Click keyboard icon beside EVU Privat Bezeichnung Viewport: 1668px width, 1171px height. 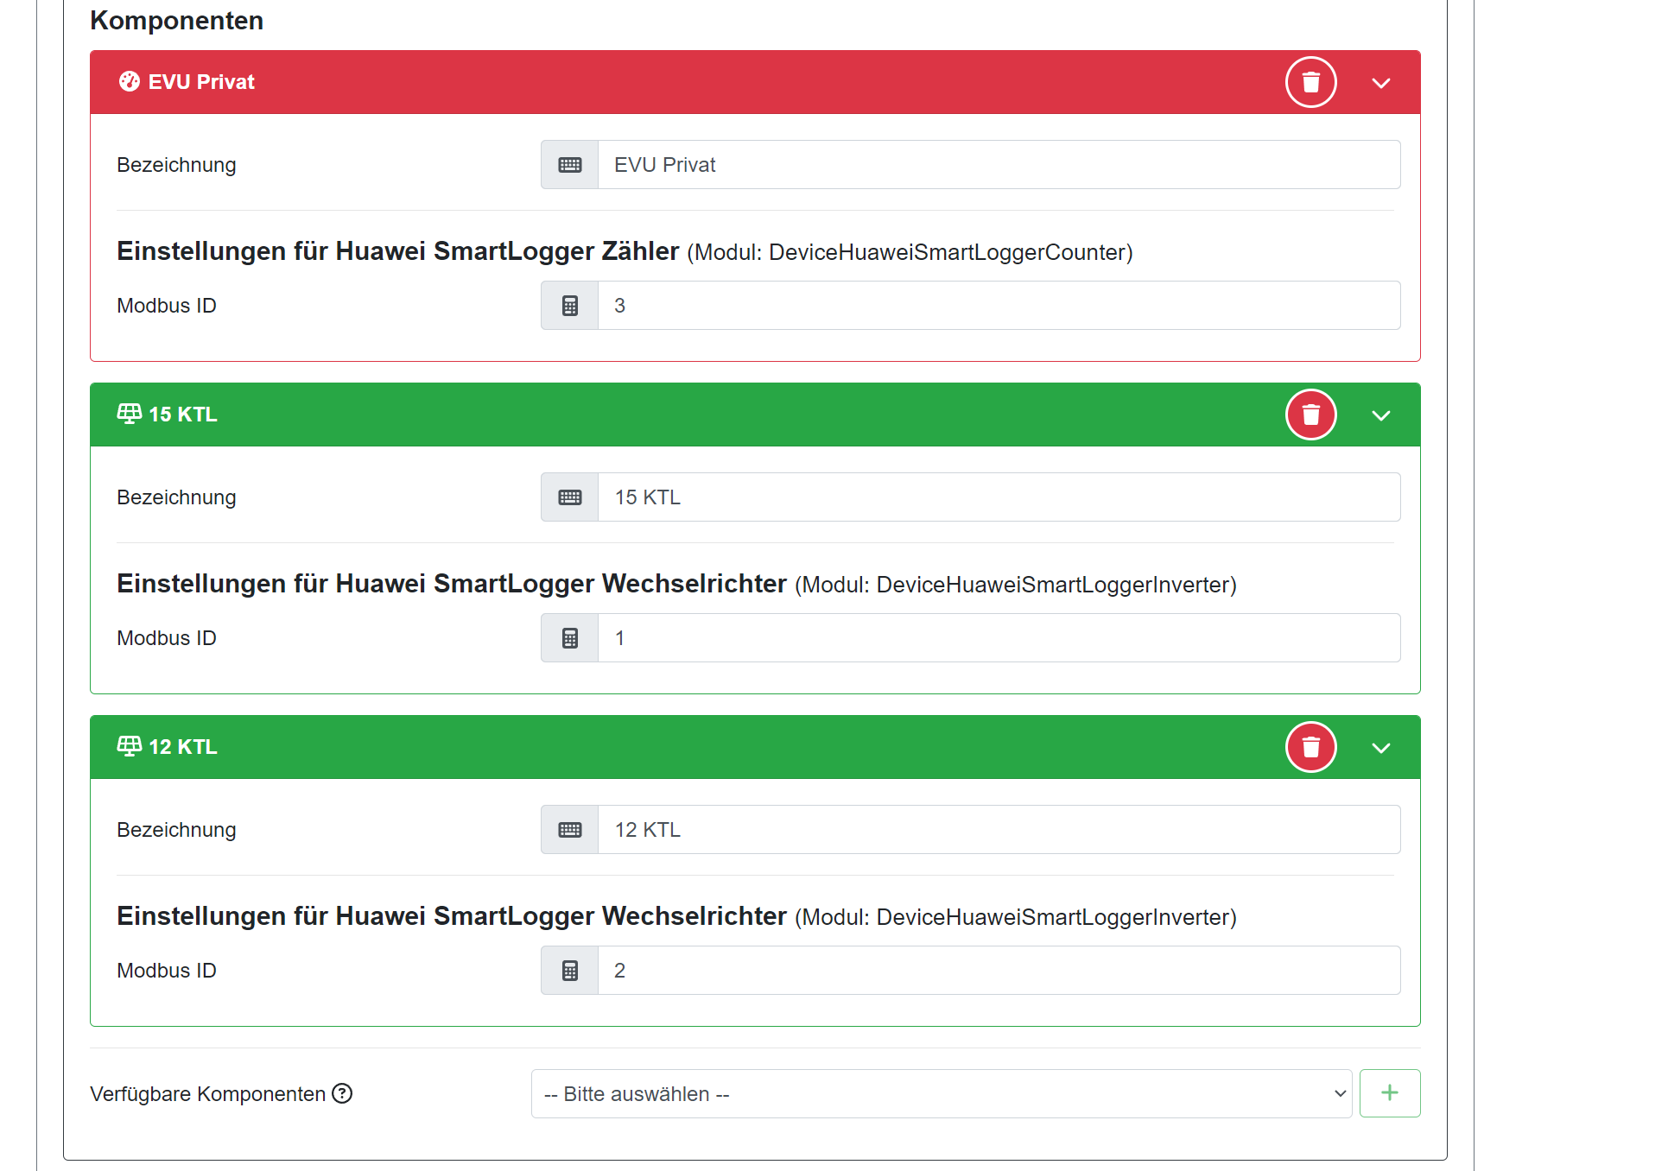(x=569, y=165)
